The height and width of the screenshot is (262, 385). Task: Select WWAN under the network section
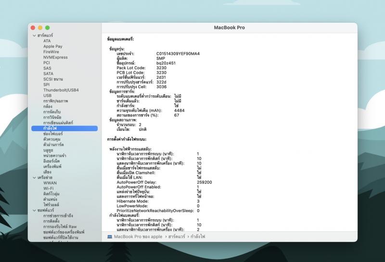pyautogui.click(x=50, y=183)
